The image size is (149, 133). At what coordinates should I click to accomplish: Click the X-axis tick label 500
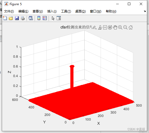(x=139, y=105)
